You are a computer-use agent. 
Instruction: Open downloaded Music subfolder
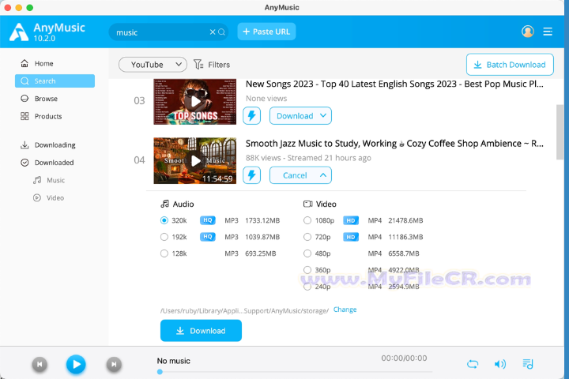(x=49, y=180)
